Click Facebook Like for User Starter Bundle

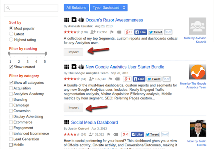tap(139, 79)
